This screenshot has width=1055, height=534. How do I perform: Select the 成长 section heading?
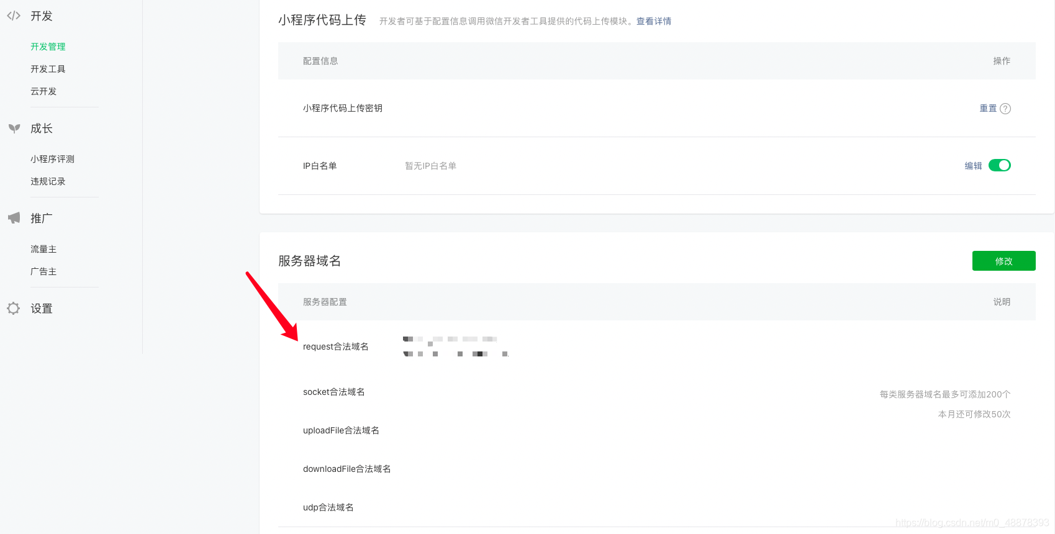[42, 129]
